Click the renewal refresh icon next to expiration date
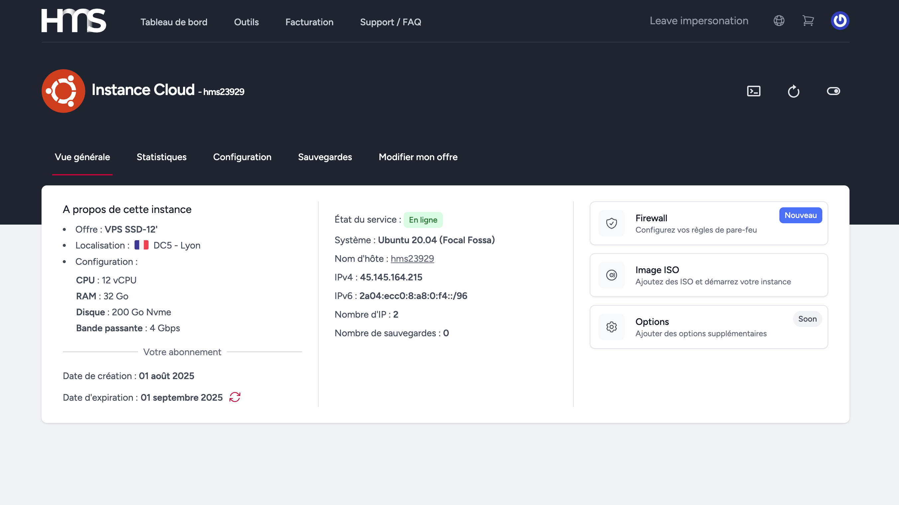This screenshot has width=899, height=505. (235, 397)
